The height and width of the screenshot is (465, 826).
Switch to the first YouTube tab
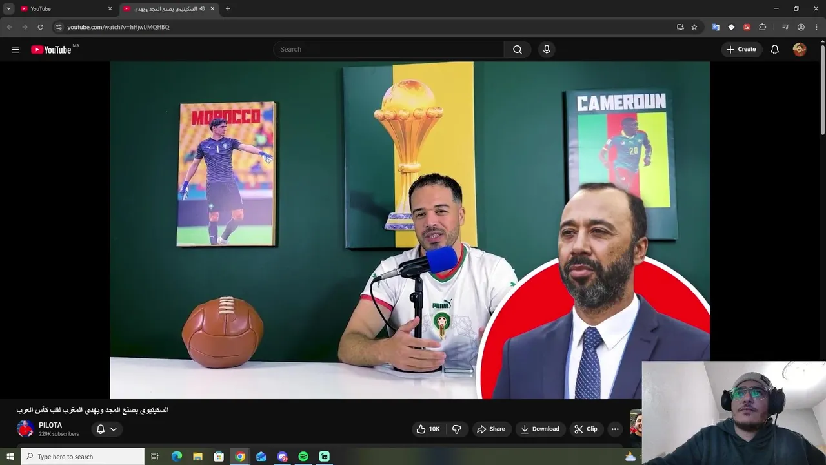[x=66, y=8]
